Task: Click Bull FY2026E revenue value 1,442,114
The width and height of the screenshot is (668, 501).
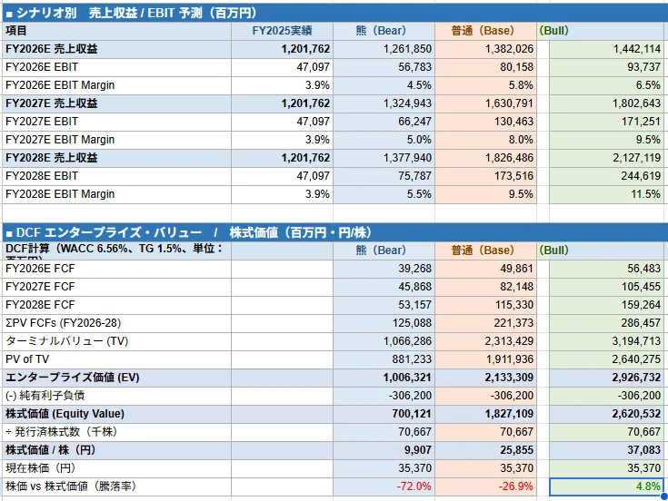Action: (637, 49)
